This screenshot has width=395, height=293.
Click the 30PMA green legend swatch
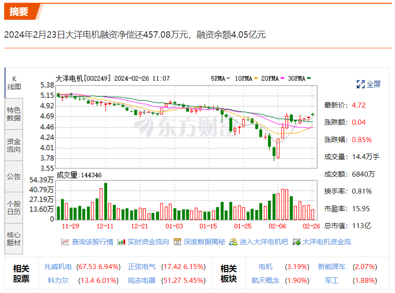[309, 79]
